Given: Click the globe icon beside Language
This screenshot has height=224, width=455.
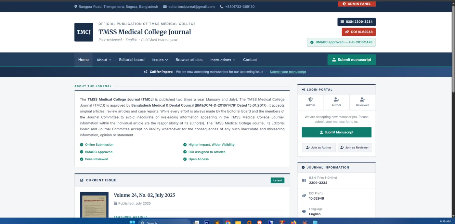Looking at the screenshot, I should [304, 211].
